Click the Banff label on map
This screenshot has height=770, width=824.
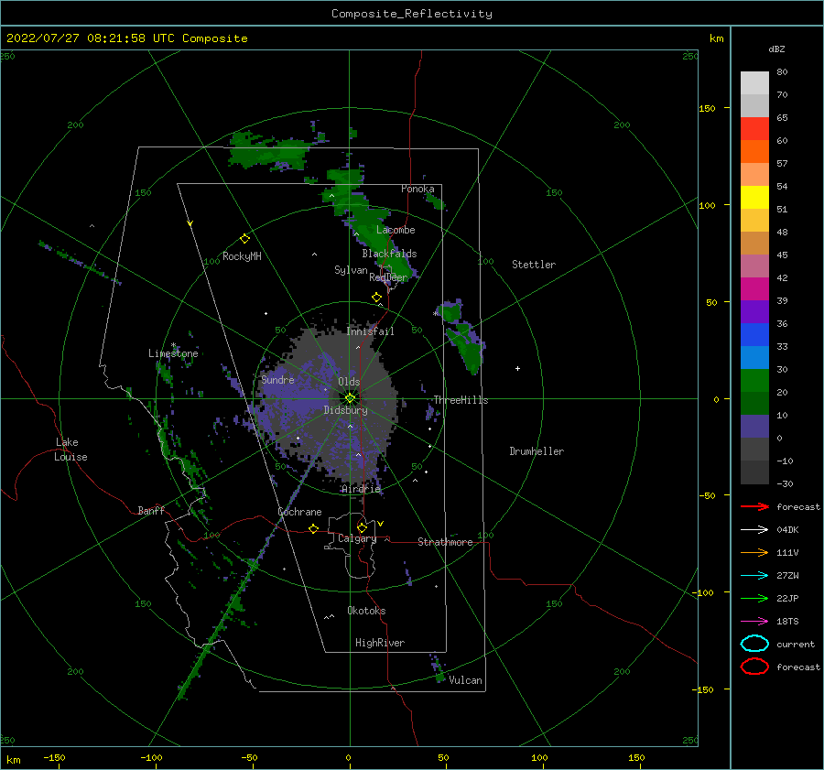tap(151, 511)
